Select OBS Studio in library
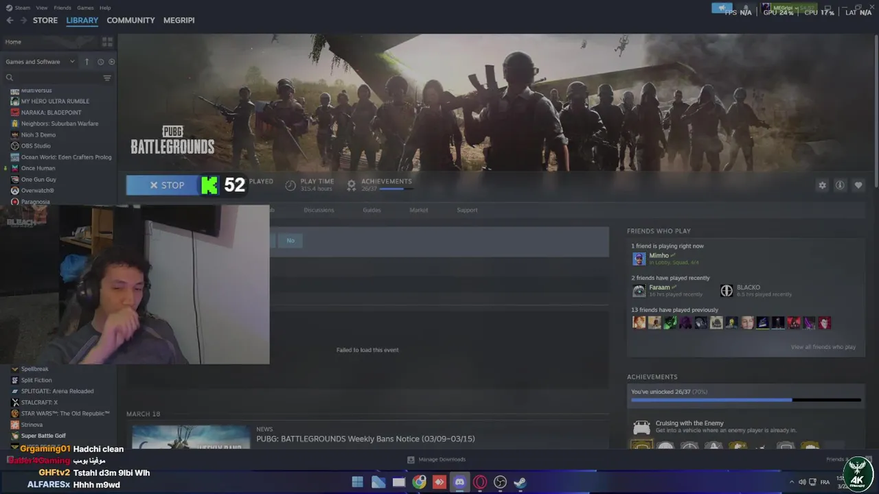Image resolution: width=879 pixels, height=494 pixels. pos(36,146)
